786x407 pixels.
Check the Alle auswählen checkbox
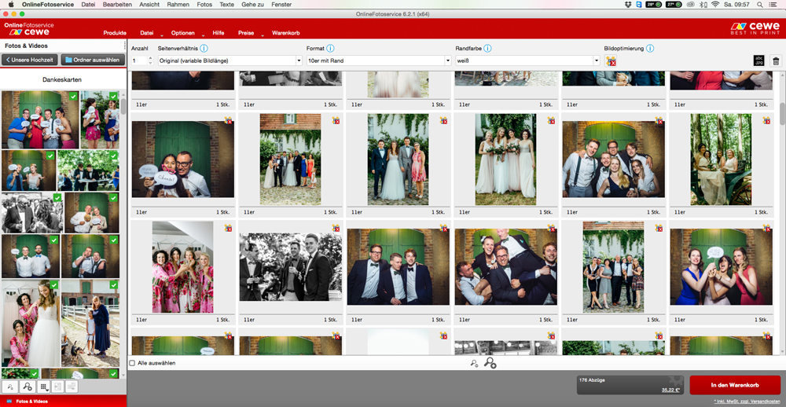pyautogui.click(x=132, y=363)
